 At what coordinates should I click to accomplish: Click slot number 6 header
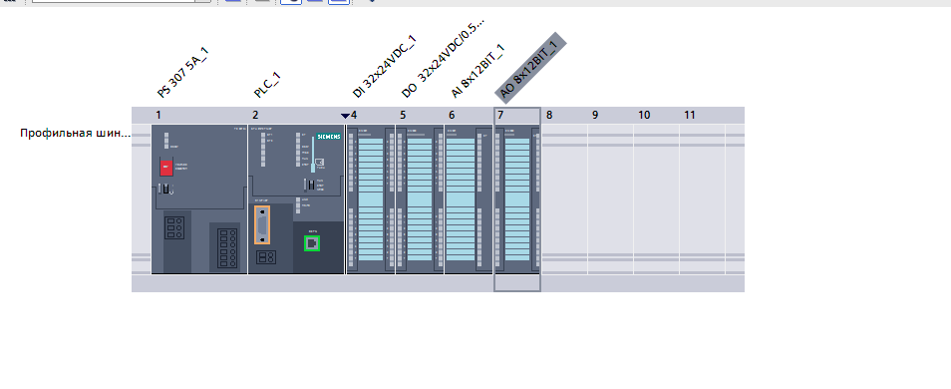pos(452,115)
